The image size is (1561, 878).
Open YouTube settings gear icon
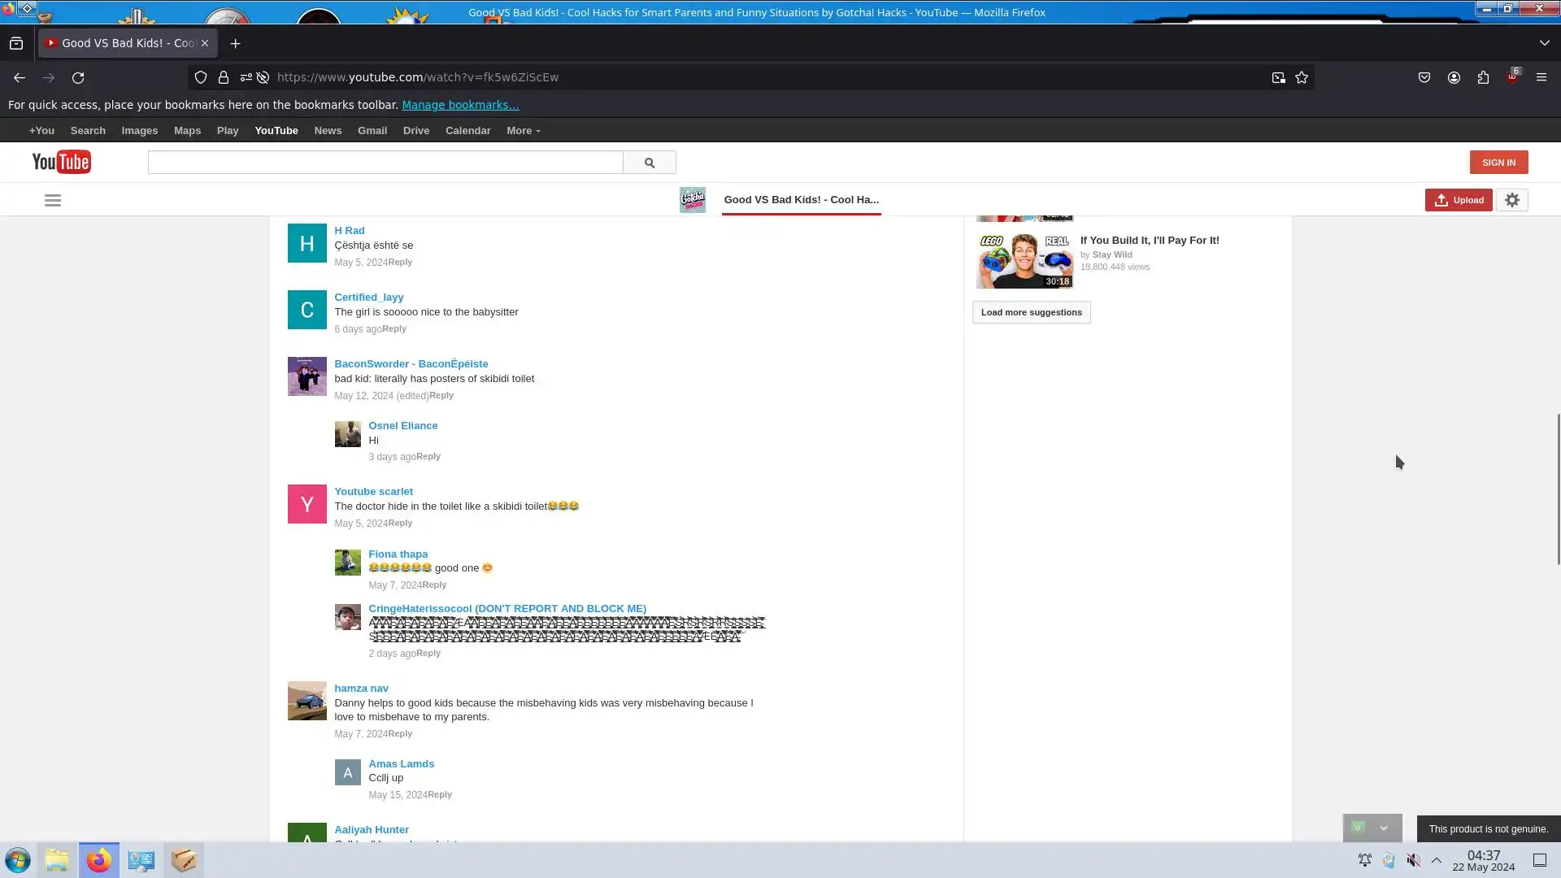pyautogui.click(x=1511, y=200)
